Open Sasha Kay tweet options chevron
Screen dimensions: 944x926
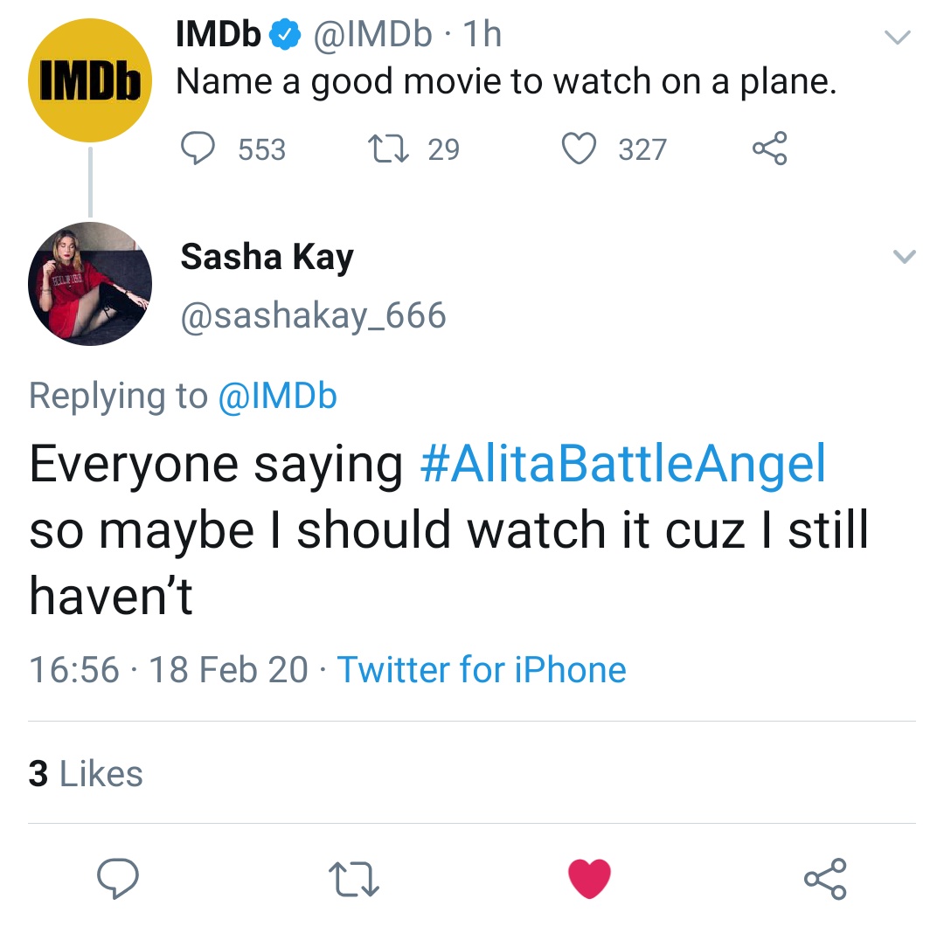tap(905, 257)
